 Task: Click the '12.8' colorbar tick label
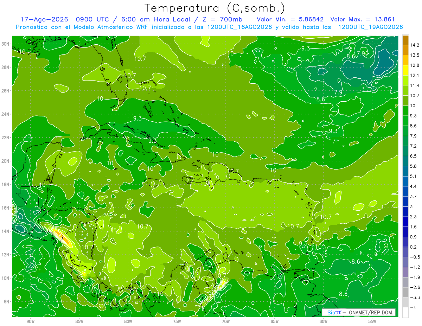415,65
